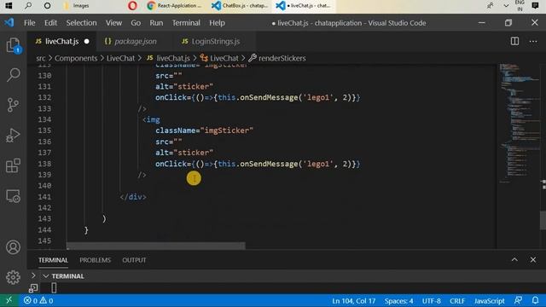Switch to React-Application Chrome window
Screen dimensions: 546x307
pyautogui.click(x=174, y=6)
